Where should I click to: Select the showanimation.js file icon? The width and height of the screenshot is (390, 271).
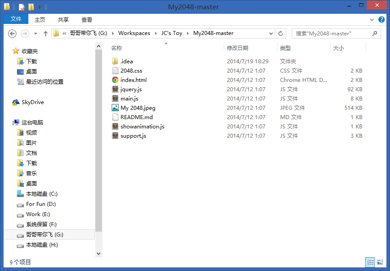115,126
